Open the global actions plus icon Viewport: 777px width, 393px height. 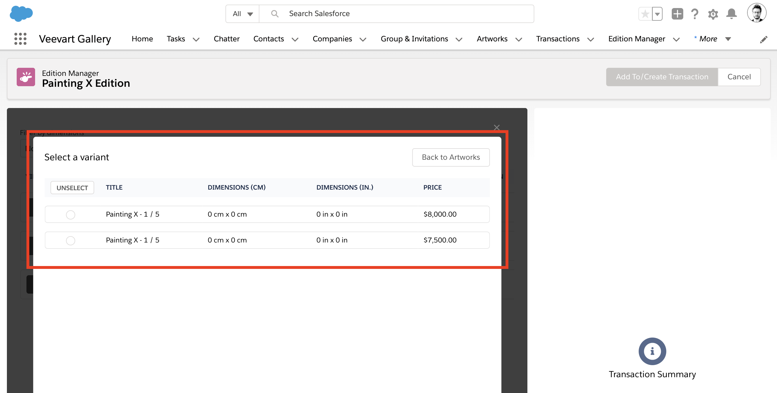[677, 14]
